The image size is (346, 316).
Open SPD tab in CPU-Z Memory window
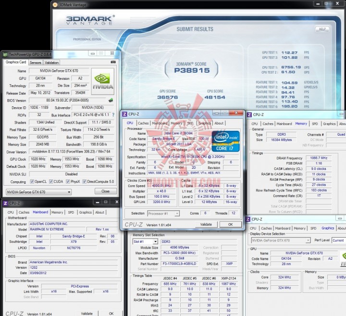[x=315, y=124]
